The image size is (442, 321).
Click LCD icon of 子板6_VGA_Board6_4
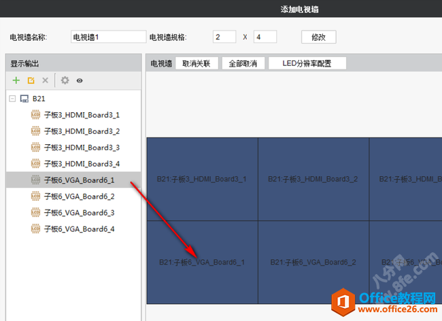(x=35, y=229)
